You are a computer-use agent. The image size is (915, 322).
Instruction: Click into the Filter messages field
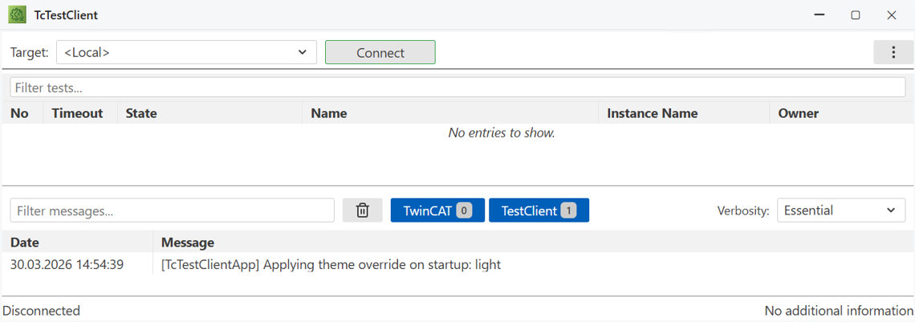pyautogui.click(x=172, y=210)
